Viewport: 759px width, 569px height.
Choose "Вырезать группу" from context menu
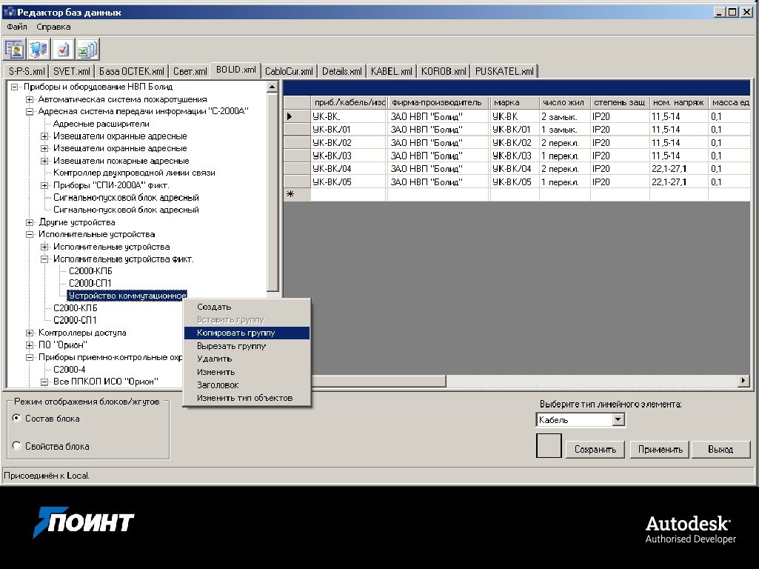click(x=231, y=346)
